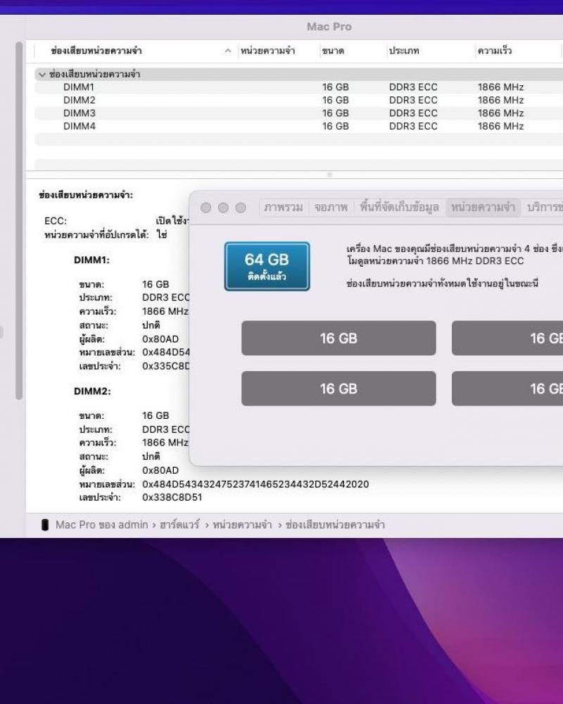Viewport: 563px width, 704px height.
Task: Select the DIMM1 row in the table
Action: pos(298,87)
